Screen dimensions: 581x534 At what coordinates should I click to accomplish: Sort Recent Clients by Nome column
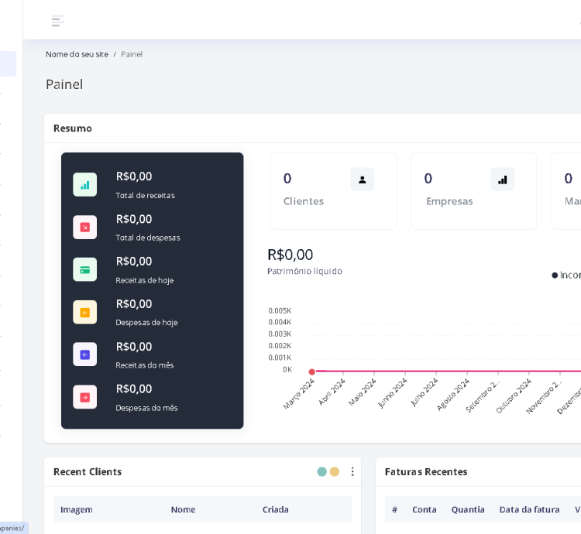[x=183, y=509]
